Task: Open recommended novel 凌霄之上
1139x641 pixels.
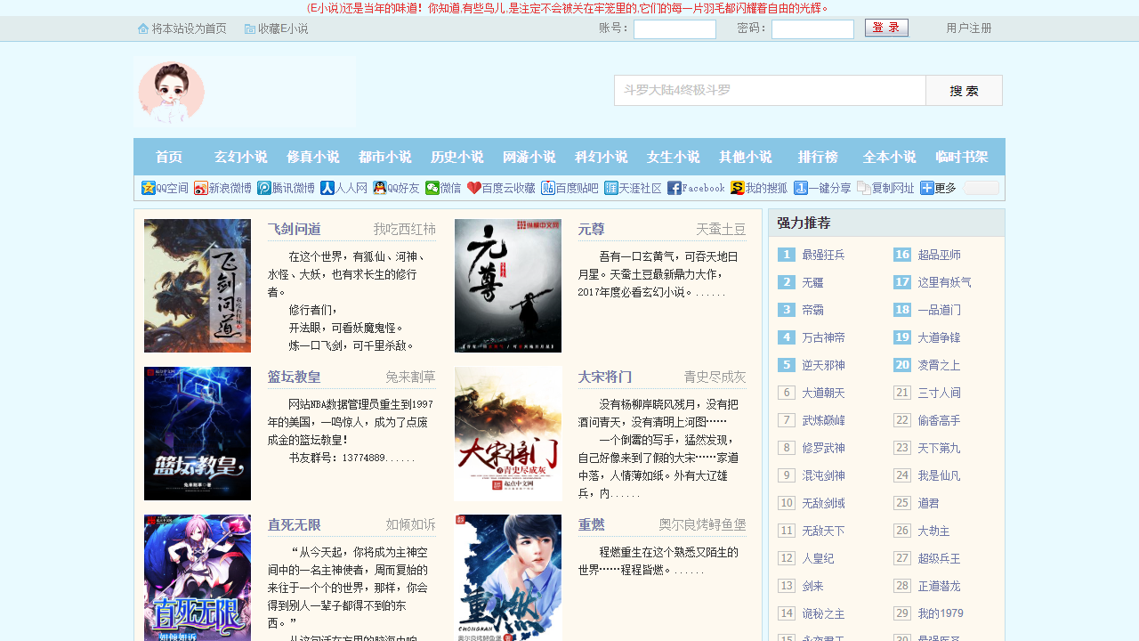Action: point(940,365)
